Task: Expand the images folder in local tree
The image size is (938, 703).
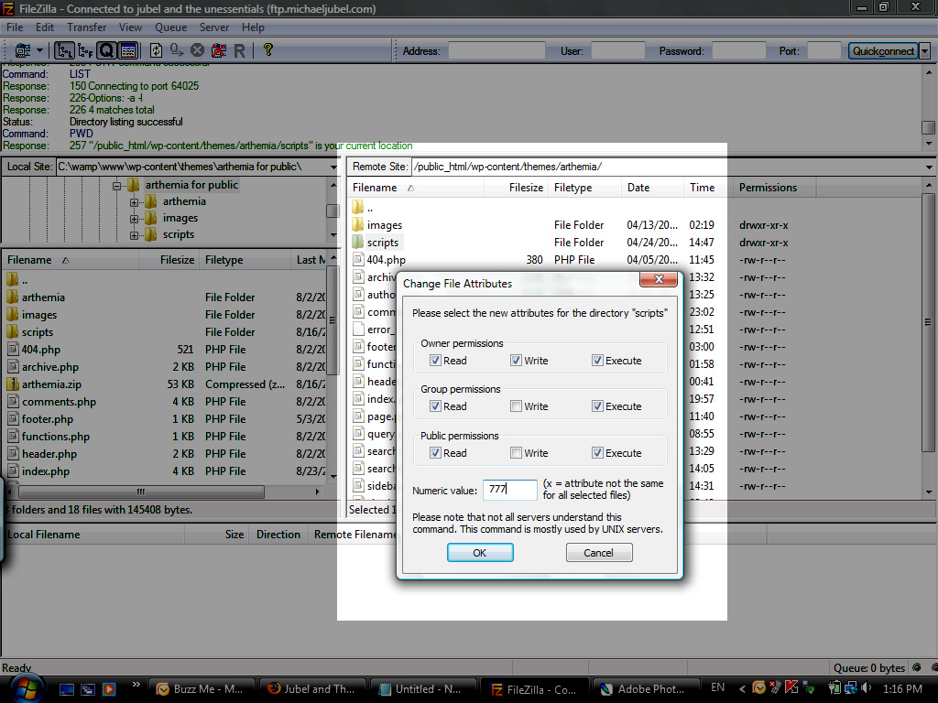Action: coord(135,218)
